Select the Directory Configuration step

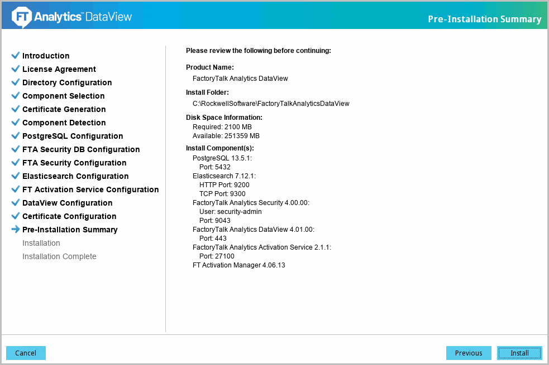tap(67, 82)
